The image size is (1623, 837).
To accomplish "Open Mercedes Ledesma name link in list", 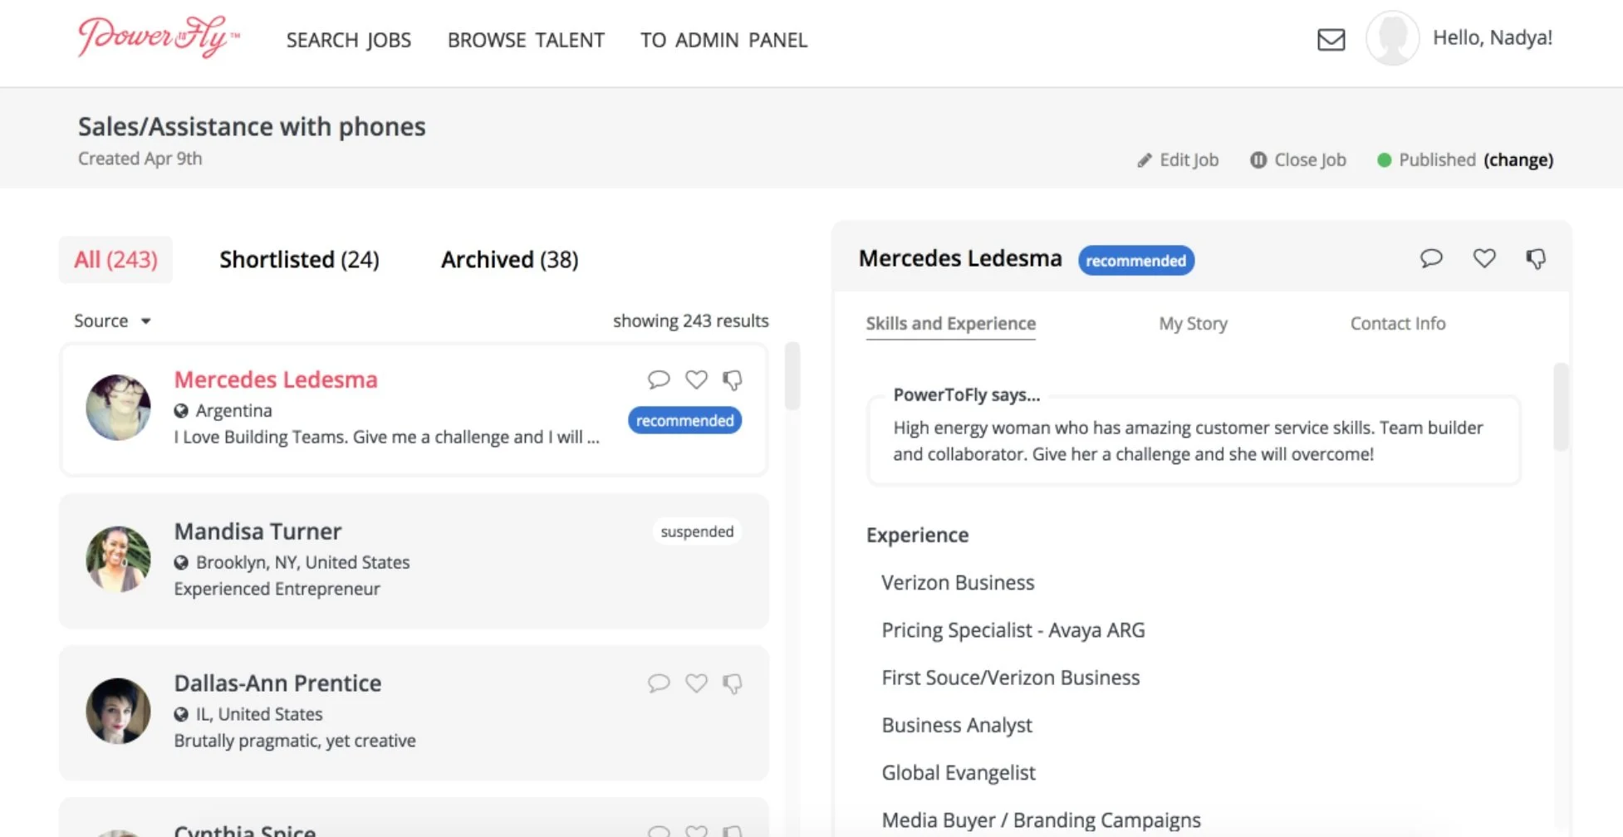I will click(276, 379).
